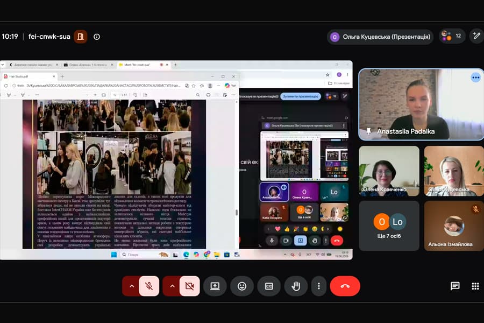The width and height of the screenshot is (484, 323).
Task: Toggle microphone in the shared Meet popup
Action: point(272,241)
